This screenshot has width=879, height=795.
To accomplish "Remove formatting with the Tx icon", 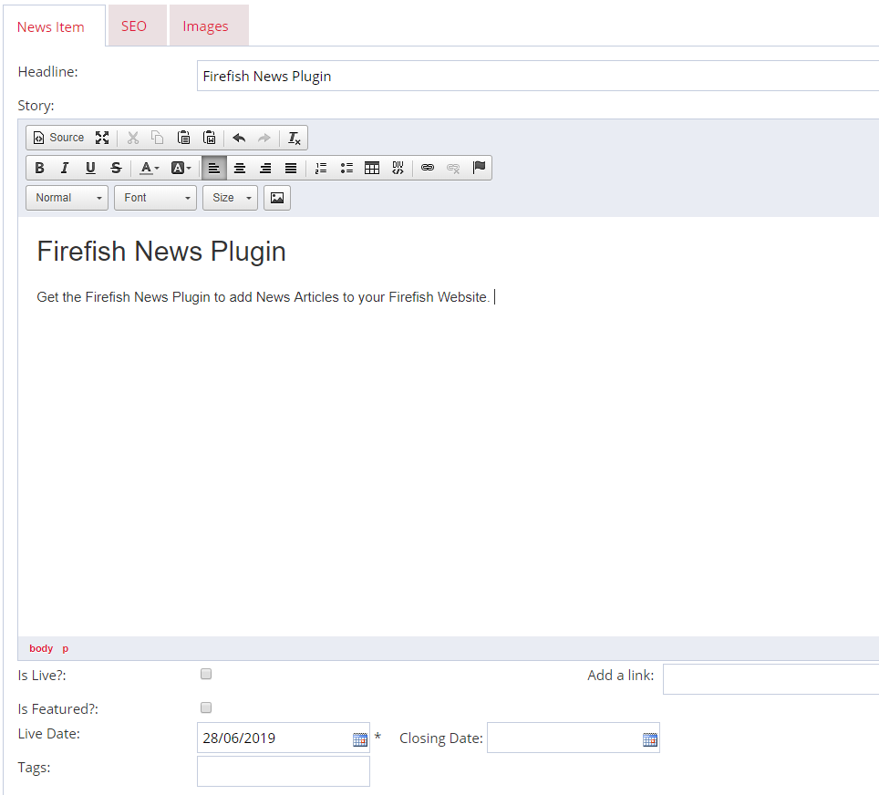I will click(294, 138).
